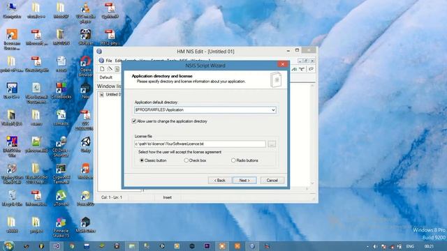Click the HM NIS Edit title bar globe icon
The width and height of the screenshot is (447, 251).
(99, 52)
